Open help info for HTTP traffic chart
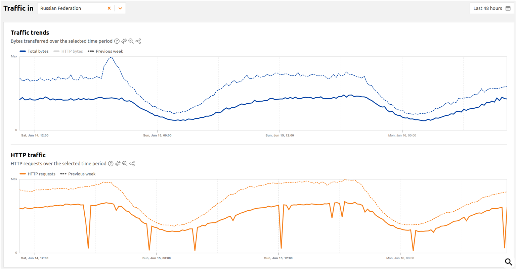Screen dimensions: 516x269 pos(111,164)
